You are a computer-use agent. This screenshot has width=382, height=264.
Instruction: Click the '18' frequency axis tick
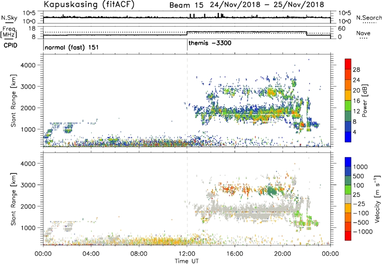coord(32,29)
